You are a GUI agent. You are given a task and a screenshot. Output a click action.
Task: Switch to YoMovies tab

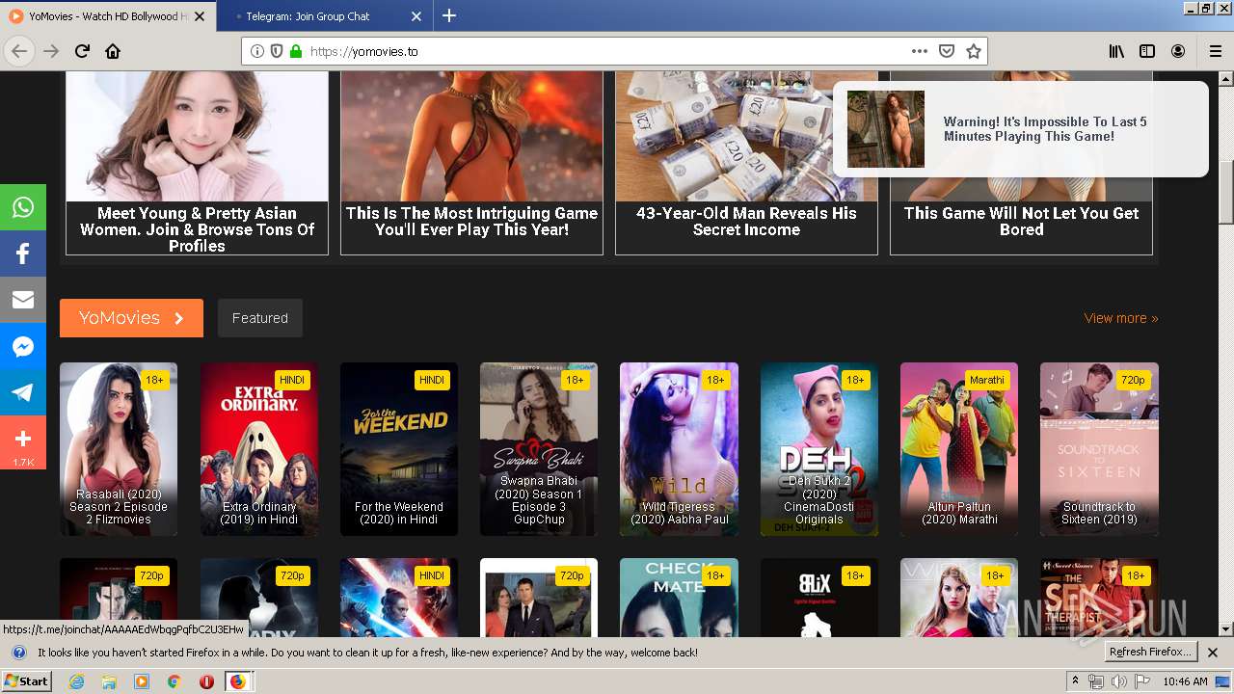(x=108, y=16)
